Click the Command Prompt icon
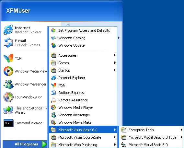Screen dimensions: 184x148 point(8,123)
